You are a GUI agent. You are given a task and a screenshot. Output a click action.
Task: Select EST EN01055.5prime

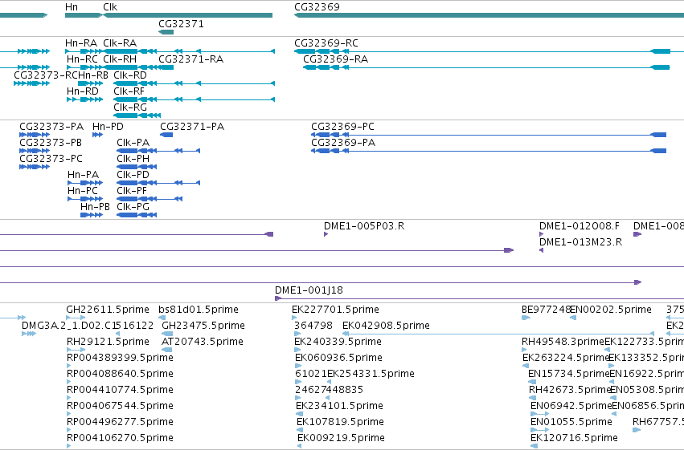[x=571, y=423]
